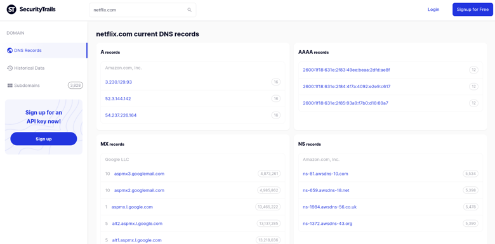Click the 3,828 subdomains count badge
This screenshot has height=244, width=495.
click(x=76, y=86)
